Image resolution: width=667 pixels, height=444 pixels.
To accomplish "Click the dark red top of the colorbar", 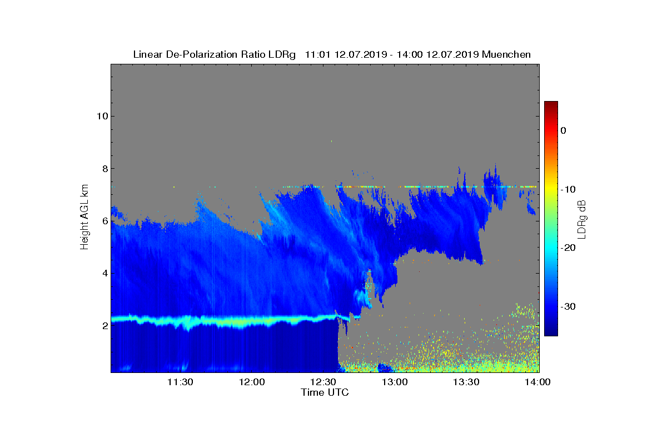I will pyautogui.click(x=551, y=105).
